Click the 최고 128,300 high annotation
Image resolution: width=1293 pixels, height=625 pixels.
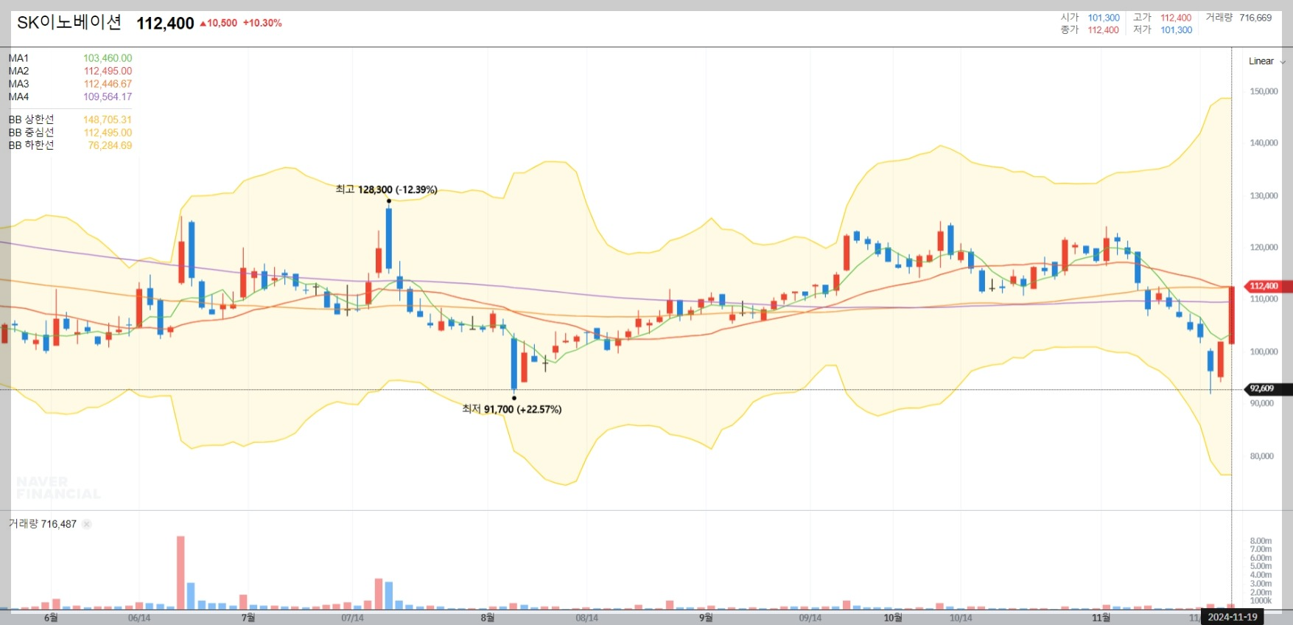coord(386,189)
